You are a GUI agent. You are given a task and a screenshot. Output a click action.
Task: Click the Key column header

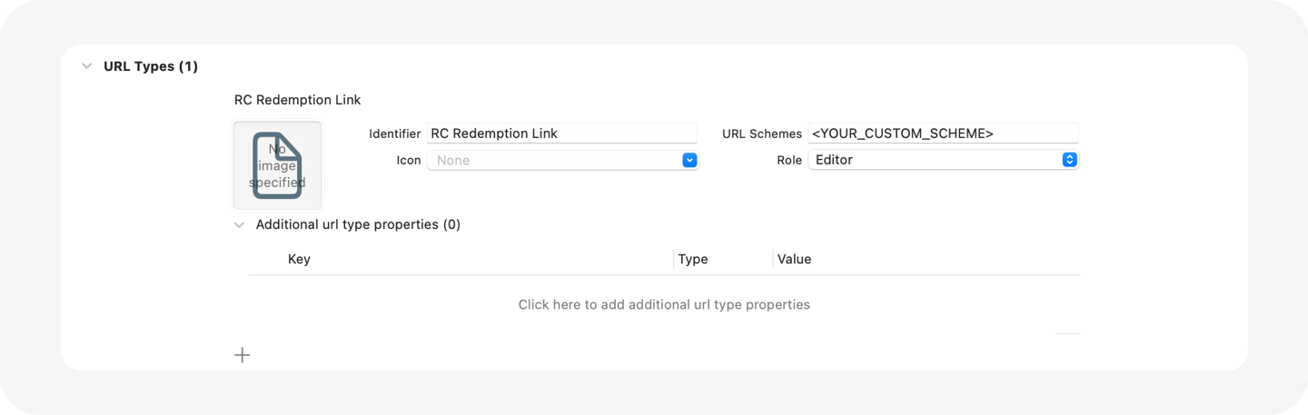coord(299,259)
